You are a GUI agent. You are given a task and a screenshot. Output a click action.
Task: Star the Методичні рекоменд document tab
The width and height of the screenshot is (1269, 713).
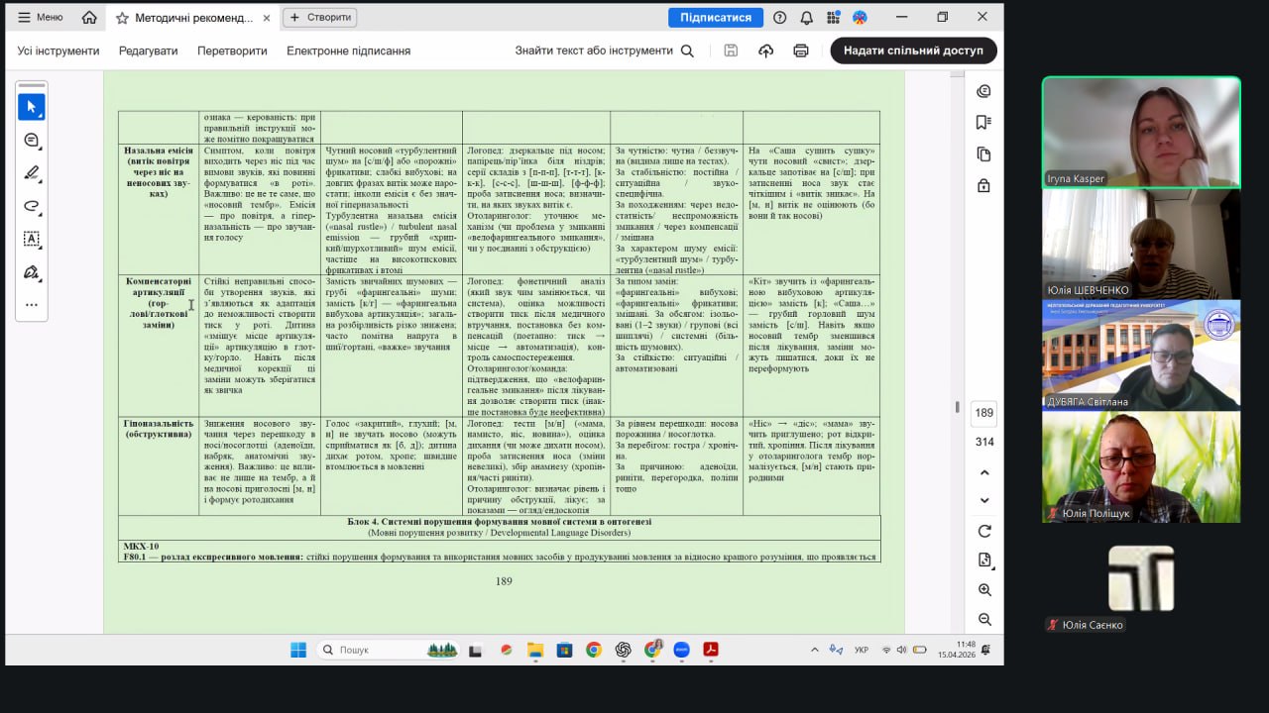pyautogui.click(x=122, y=18)
